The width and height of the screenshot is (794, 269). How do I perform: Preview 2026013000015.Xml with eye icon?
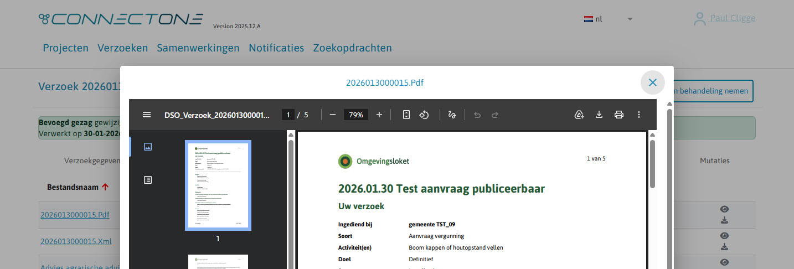click(x=724, y=235)
